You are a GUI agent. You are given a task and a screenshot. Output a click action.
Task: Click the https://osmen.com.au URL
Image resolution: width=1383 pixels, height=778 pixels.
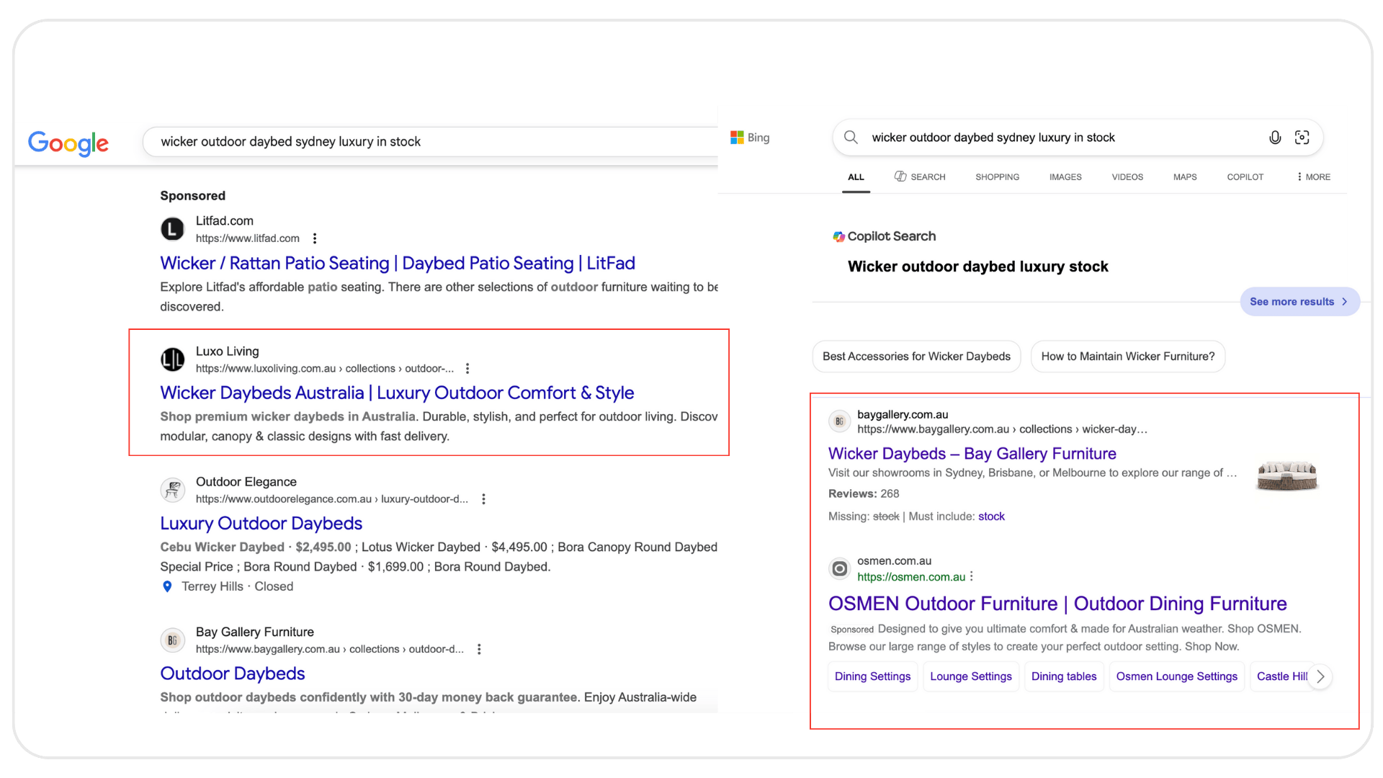tap(911, 577)
